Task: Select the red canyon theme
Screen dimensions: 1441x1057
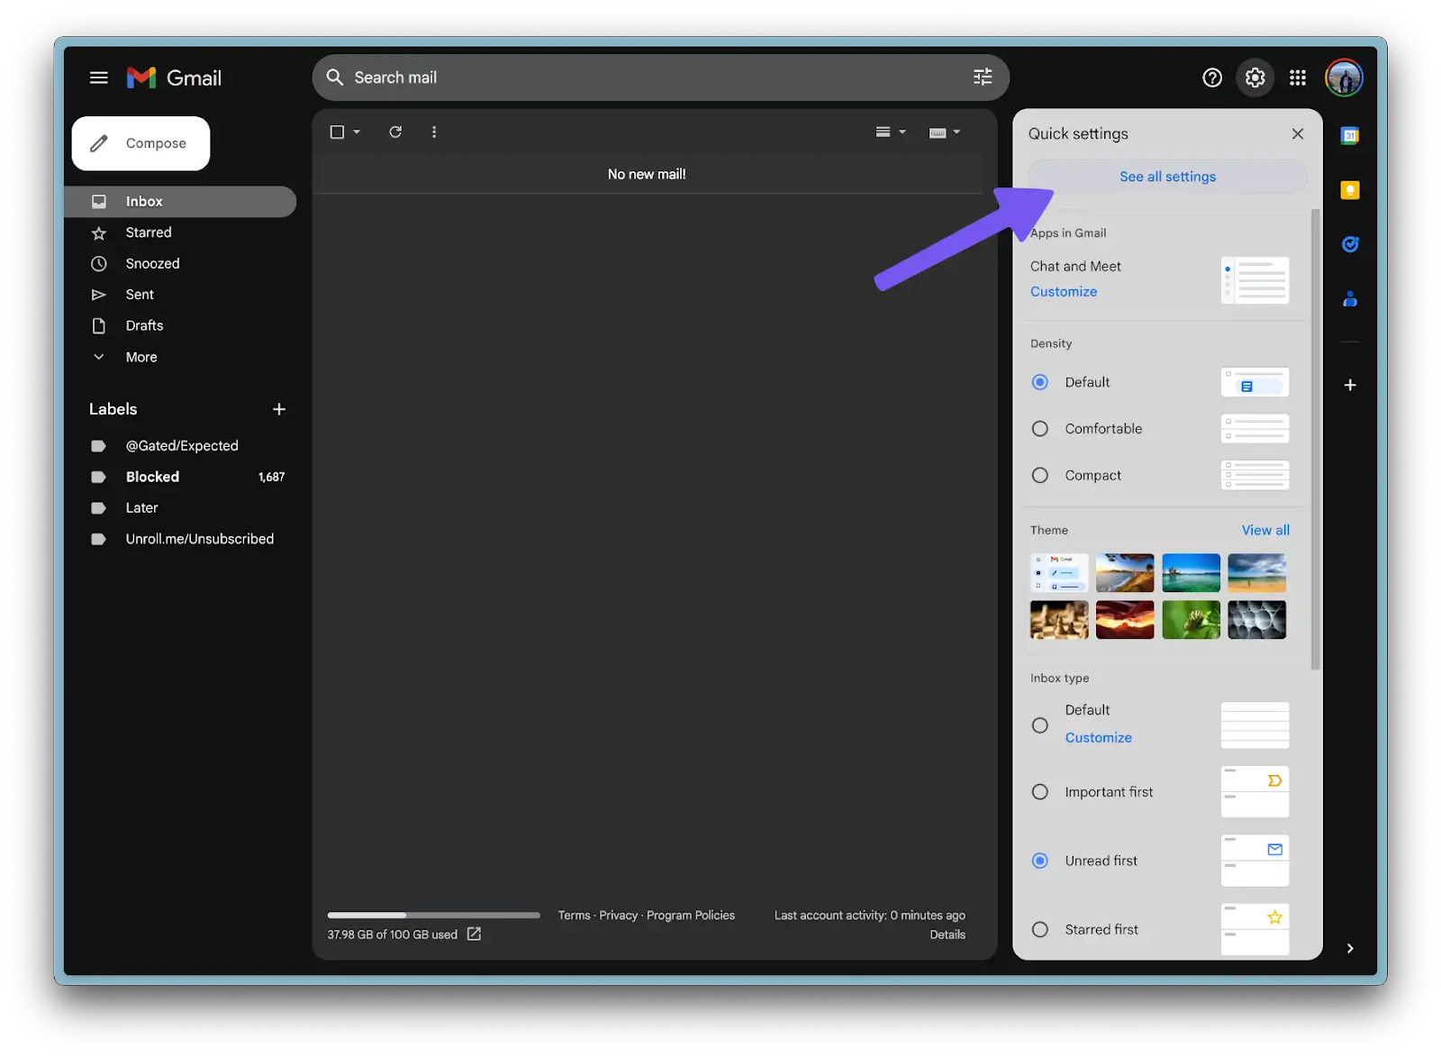Action: (x=1125, y=620)
